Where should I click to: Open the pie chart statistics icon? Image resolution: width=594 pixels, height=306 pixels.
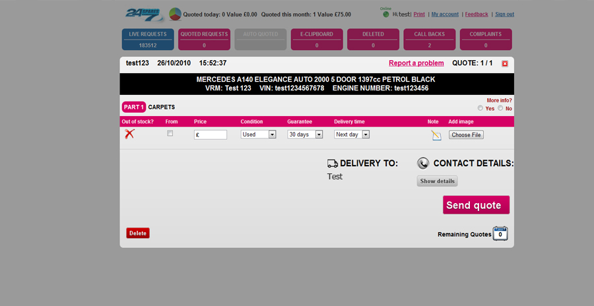point(175,15)
